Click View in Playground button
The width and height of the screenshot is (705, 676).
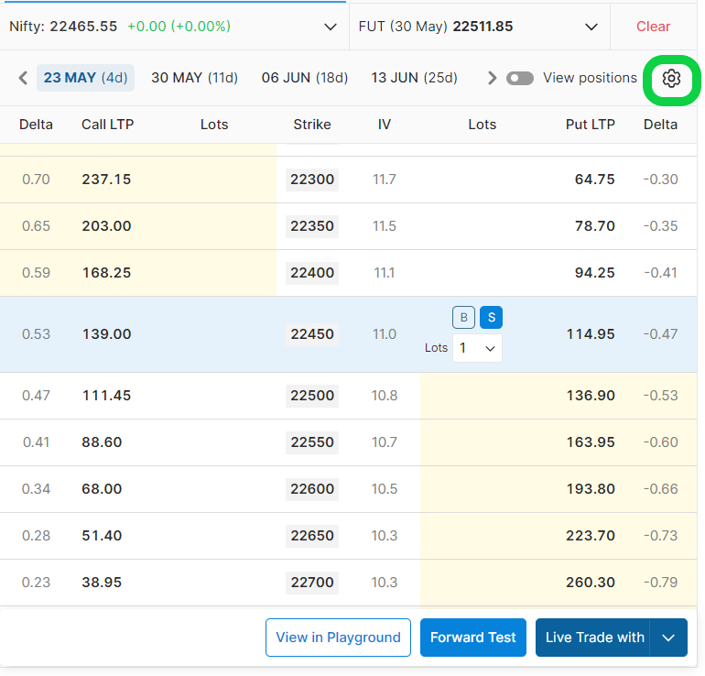[x=338, y=638]
